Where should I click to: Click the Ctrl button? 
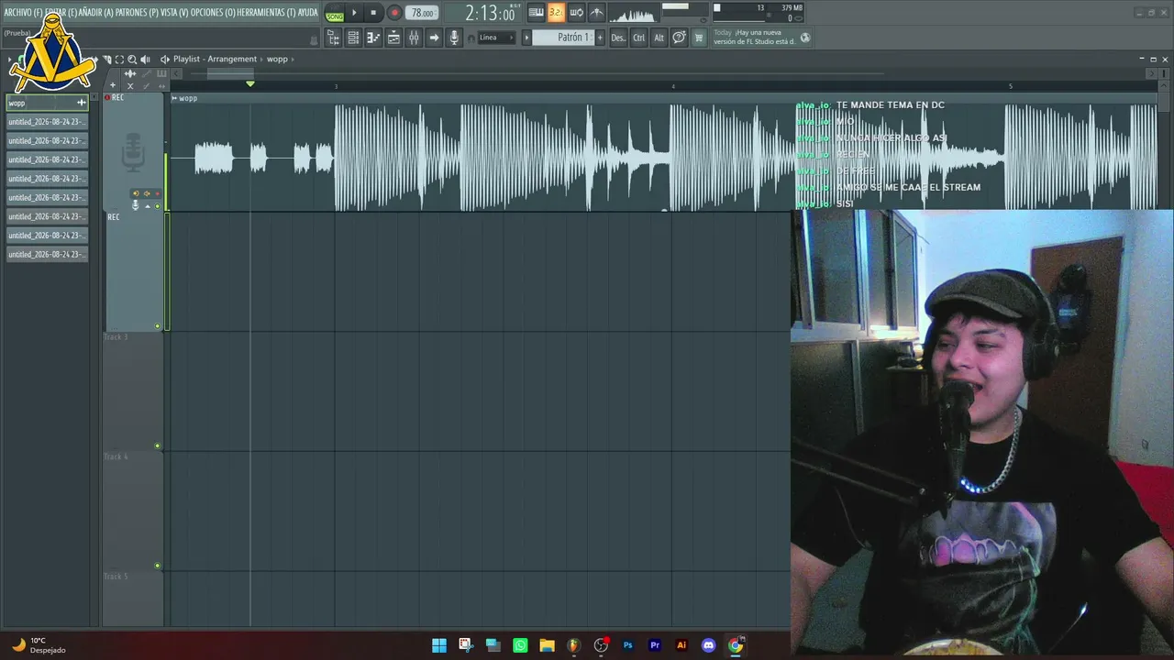pyautogui.click(x=638, y=38)
